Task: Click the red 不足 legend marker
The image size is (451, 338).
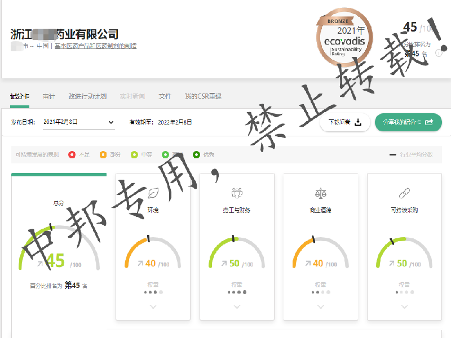Action: coord(72,154)
